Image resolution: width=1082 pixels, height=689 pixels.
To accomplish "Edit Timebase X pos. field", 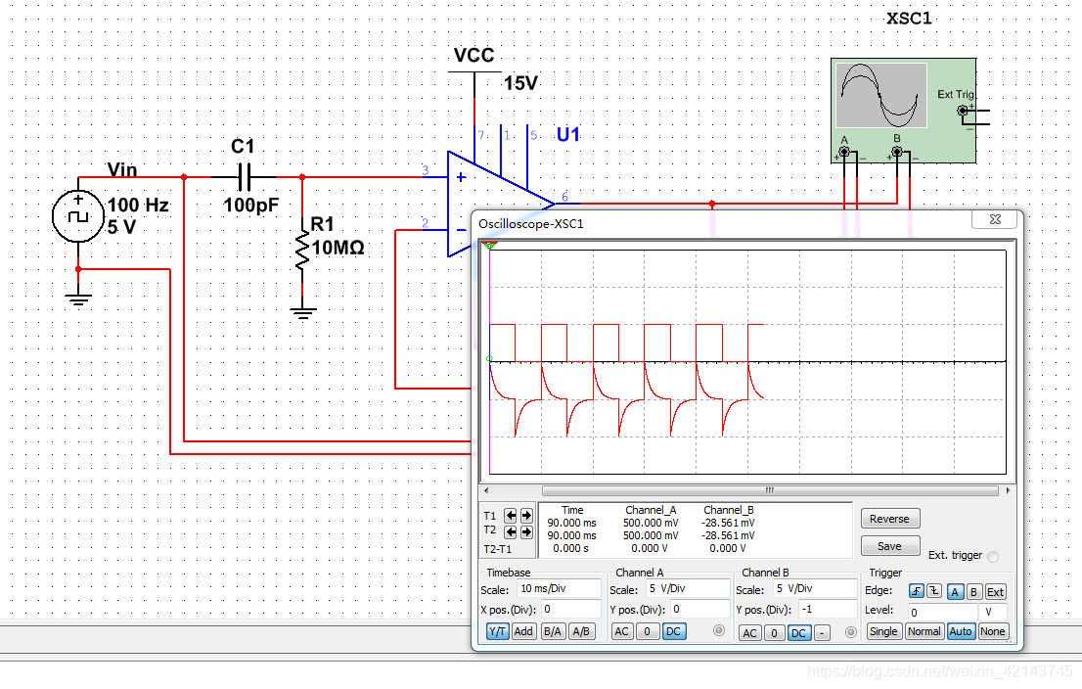I will tap(570, 609).
